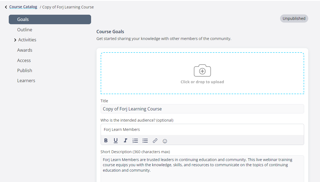Viewport: 320px width, 182px height.
Task: Go to the Awards section
Action: click(25, 50)
